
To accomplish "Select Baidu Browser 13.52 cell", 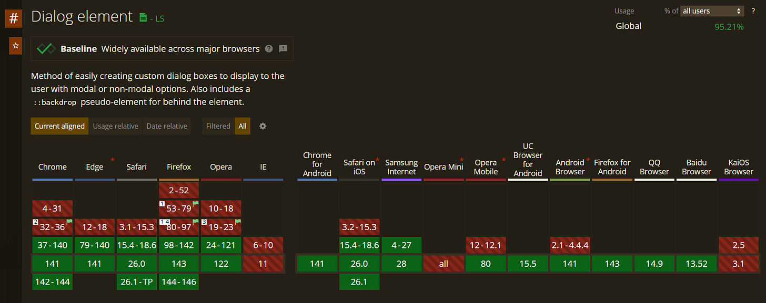I will click(x=696, y=264).
